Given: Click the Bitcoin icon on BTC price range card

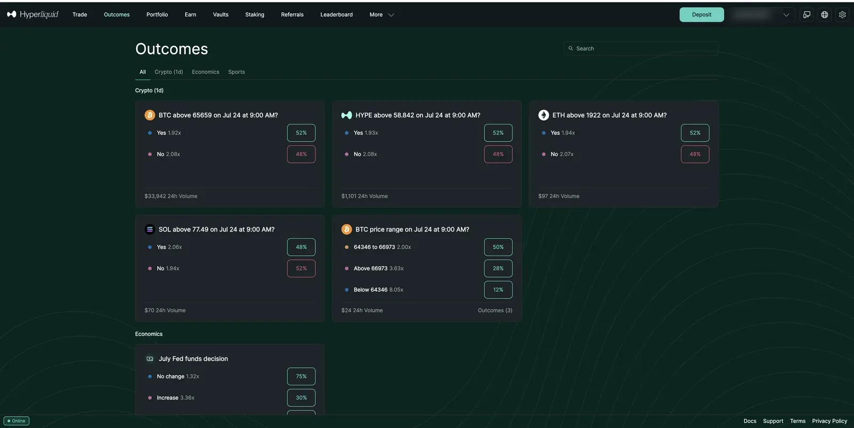Looking at the screenshot, I should click(x=346, y=229).
